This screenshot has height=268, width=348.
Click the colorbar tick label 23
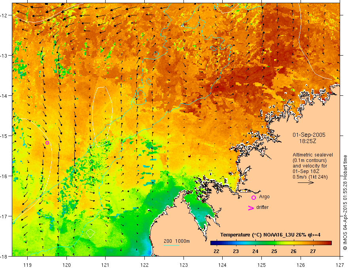point(236,251)
